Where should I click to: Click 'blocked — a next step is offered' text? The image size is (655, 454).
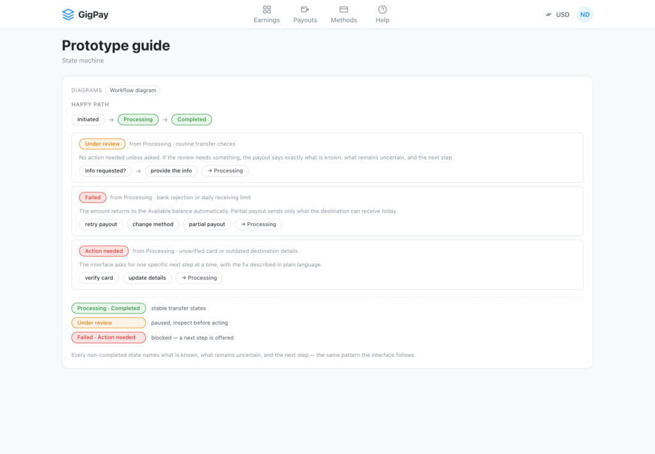pos(192,338)
